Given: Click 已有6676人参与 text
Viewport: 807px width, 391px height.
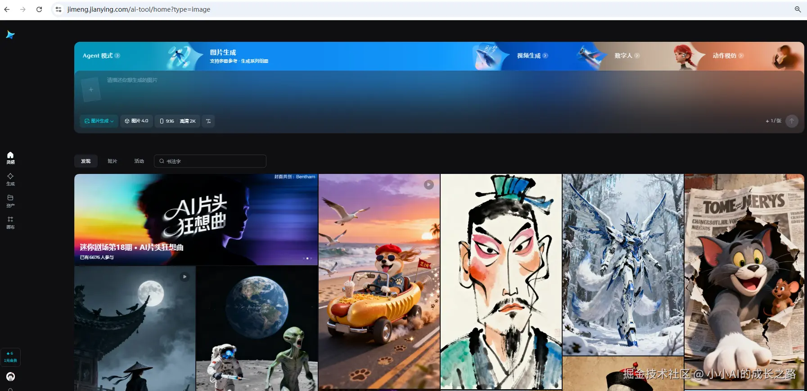Looking at the screenshot, I should coord(97,258).
